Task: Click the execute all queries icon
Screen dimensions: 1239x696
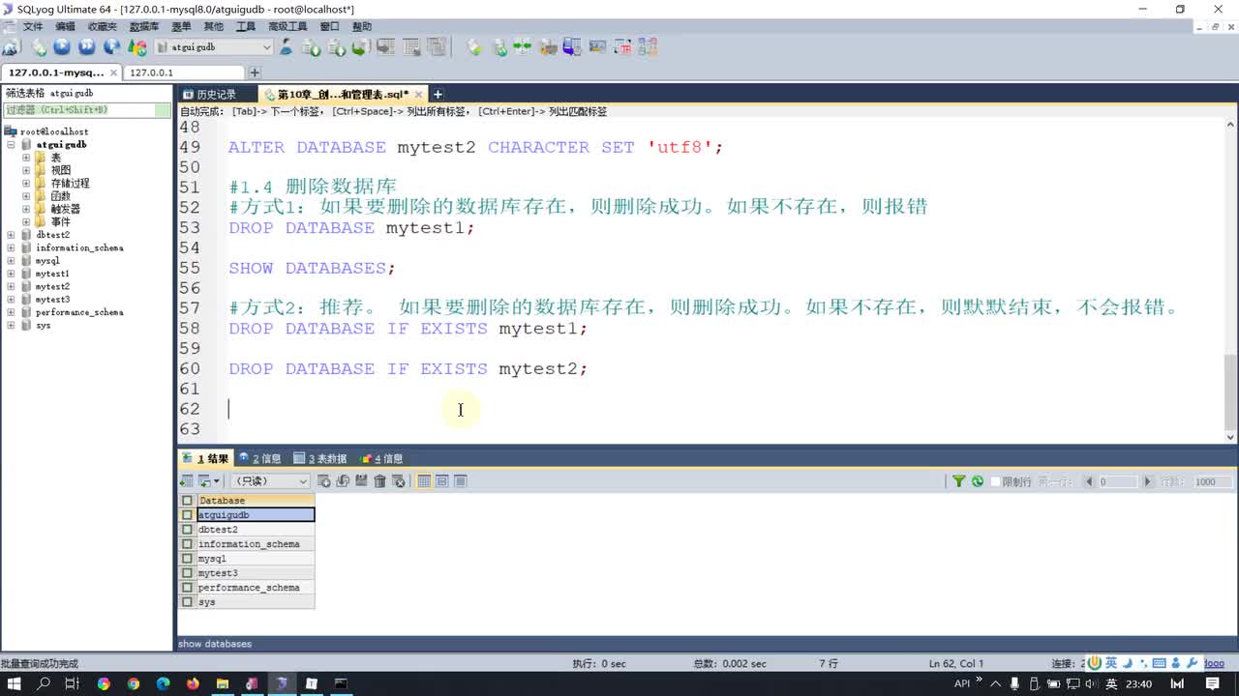Action: point(87,46)
